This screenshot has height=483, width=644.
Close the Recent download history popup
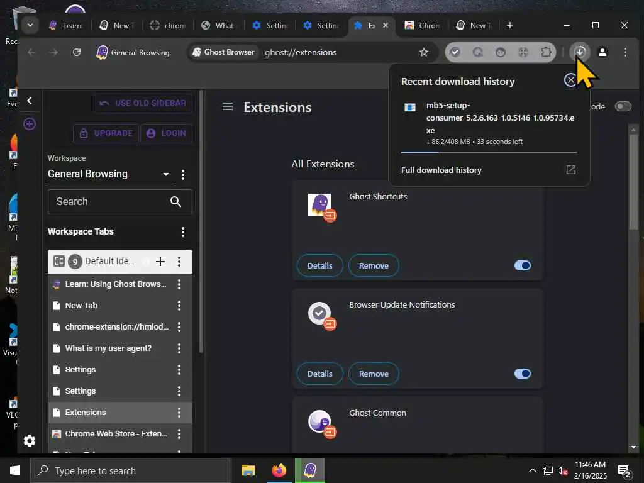pyautogui.click(x=570, y=80)
